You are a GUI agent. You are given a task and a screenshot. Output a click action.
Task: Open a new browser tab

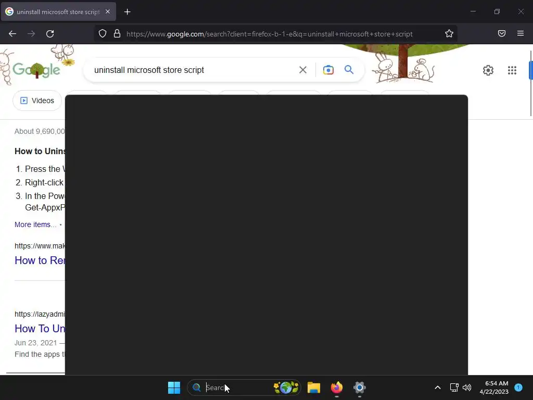click(127, 12)
